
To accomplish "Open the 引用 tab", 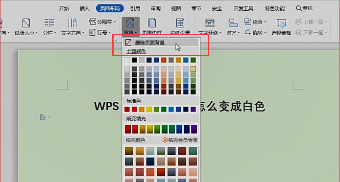I will (135, 8).
